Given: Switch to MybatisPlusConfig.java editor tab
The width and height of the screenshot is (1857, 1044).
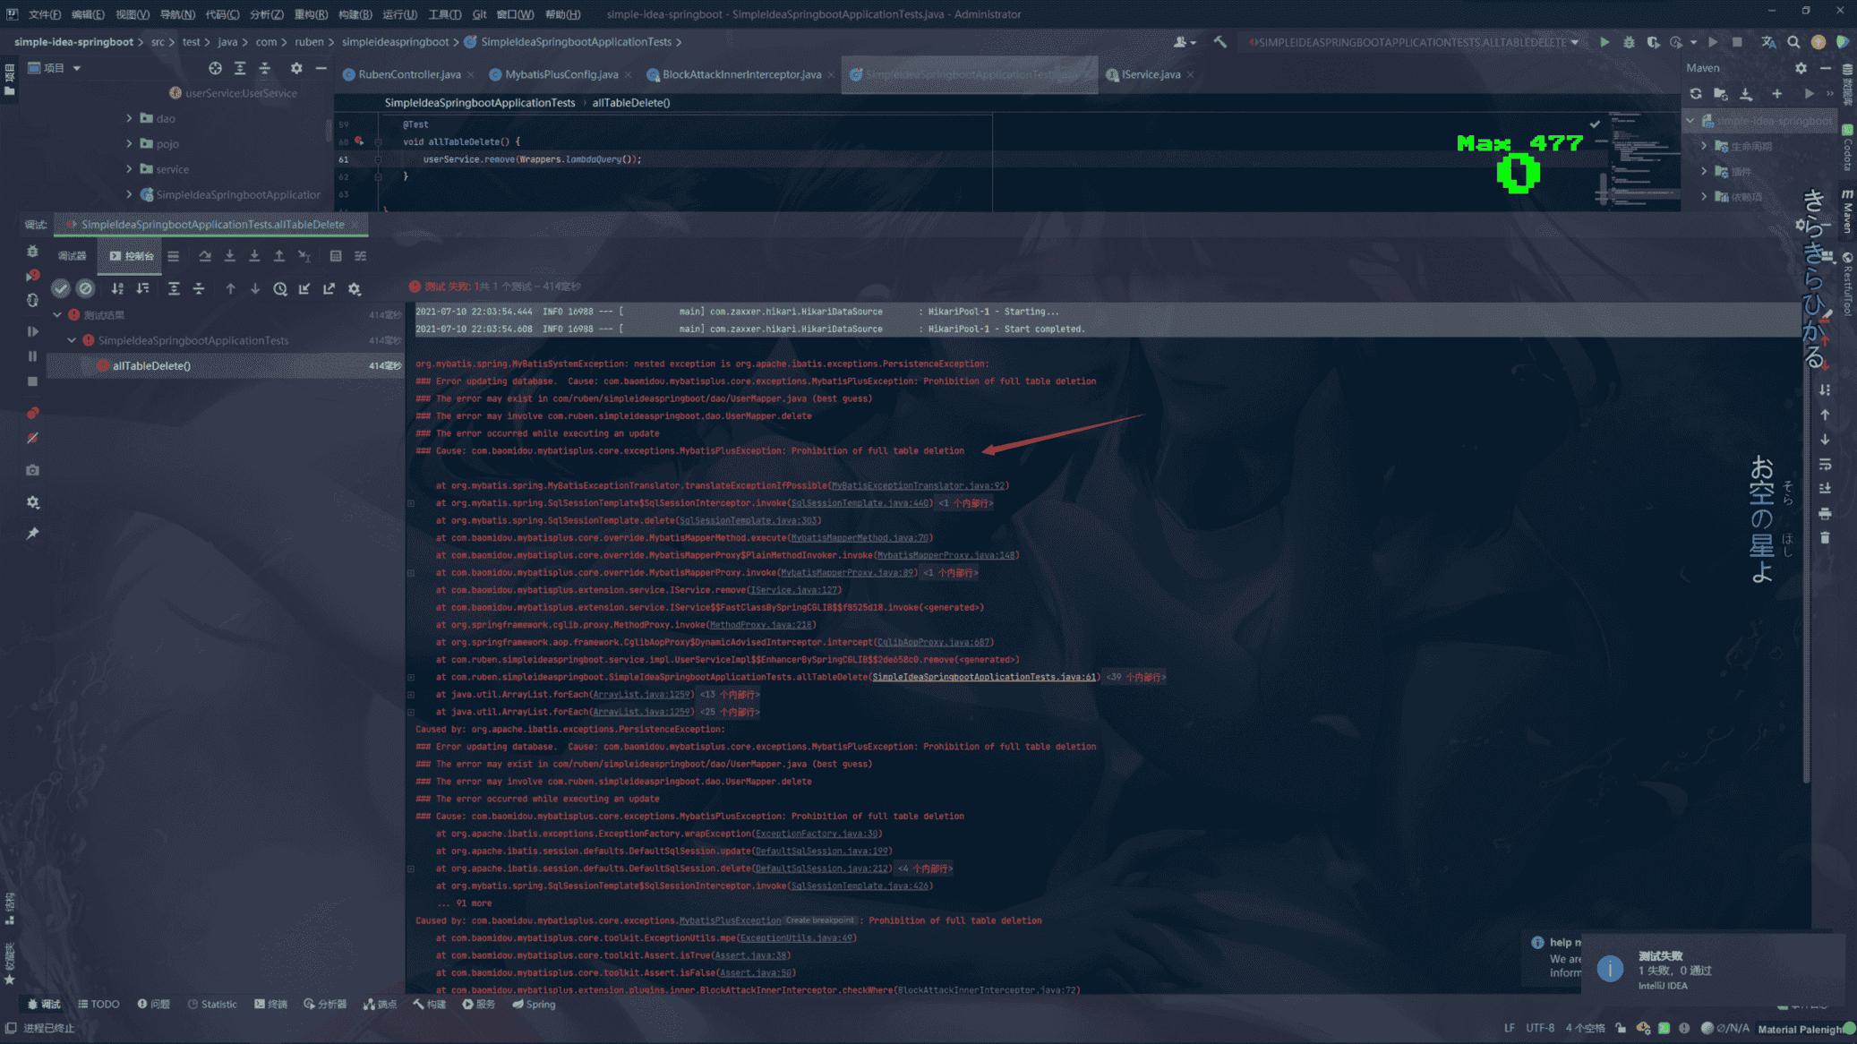Looking at the screenshot, I should point(561,74).
